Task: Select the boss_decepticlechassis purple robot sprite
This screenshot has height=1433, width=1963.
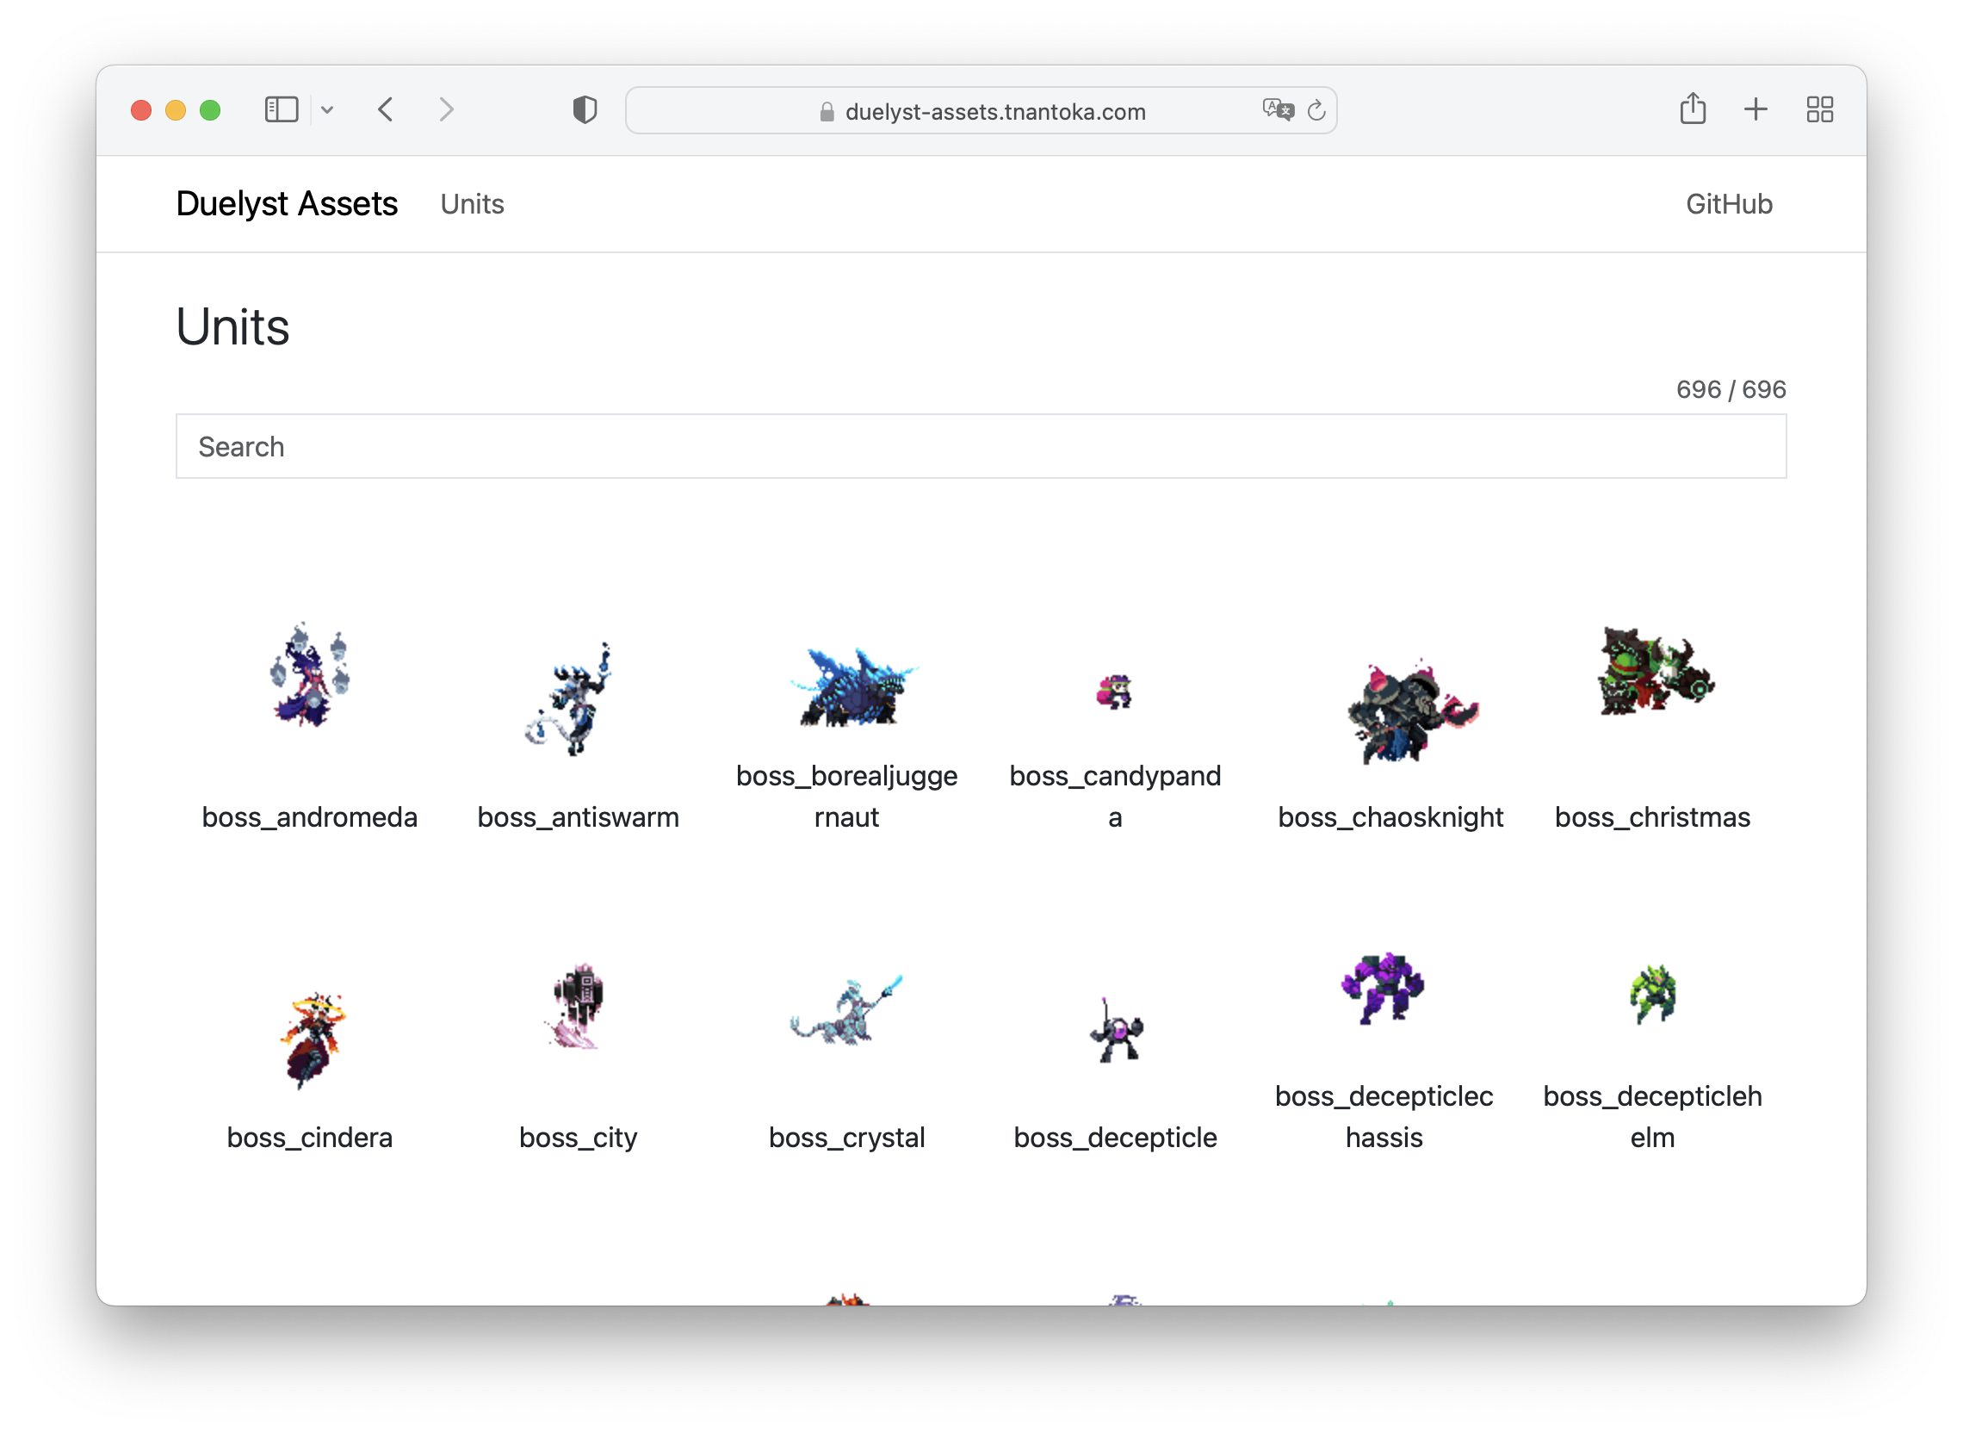Action: pyautogui.click(x=1382, y=988)
